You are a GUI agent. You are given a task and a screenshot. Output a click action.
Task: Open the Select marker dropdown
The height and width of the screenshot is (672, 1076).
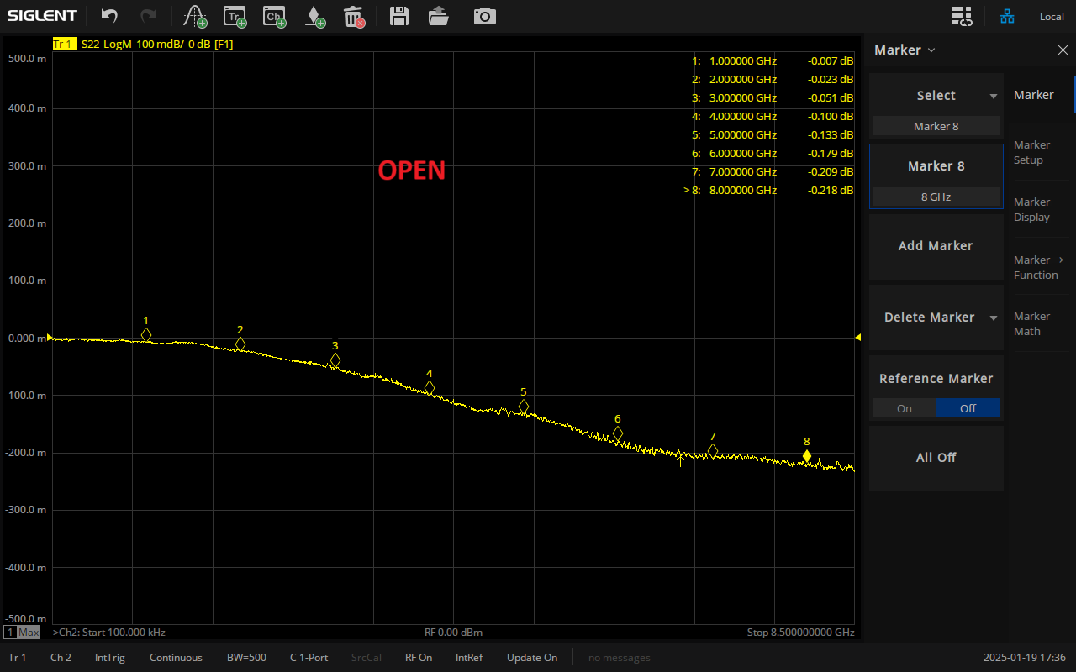(x=936, y=96)
